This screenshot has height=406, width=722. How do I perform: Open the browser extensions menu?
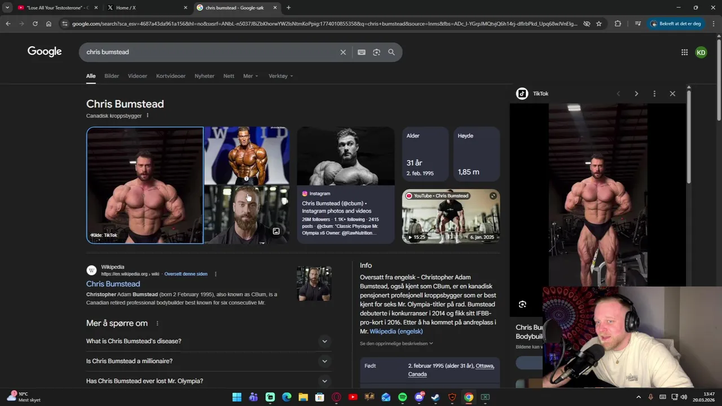click(618, 24)
